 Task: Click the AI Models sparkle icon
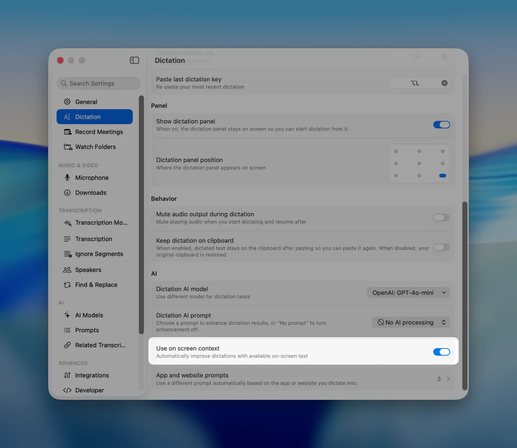tap(67, 315)
